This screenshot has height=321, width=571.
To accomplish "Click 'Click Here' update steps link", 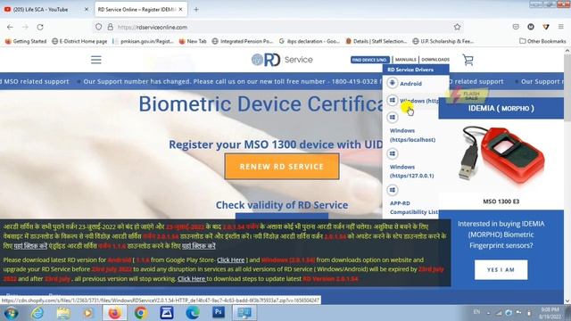I will click(x=192, y=279).
